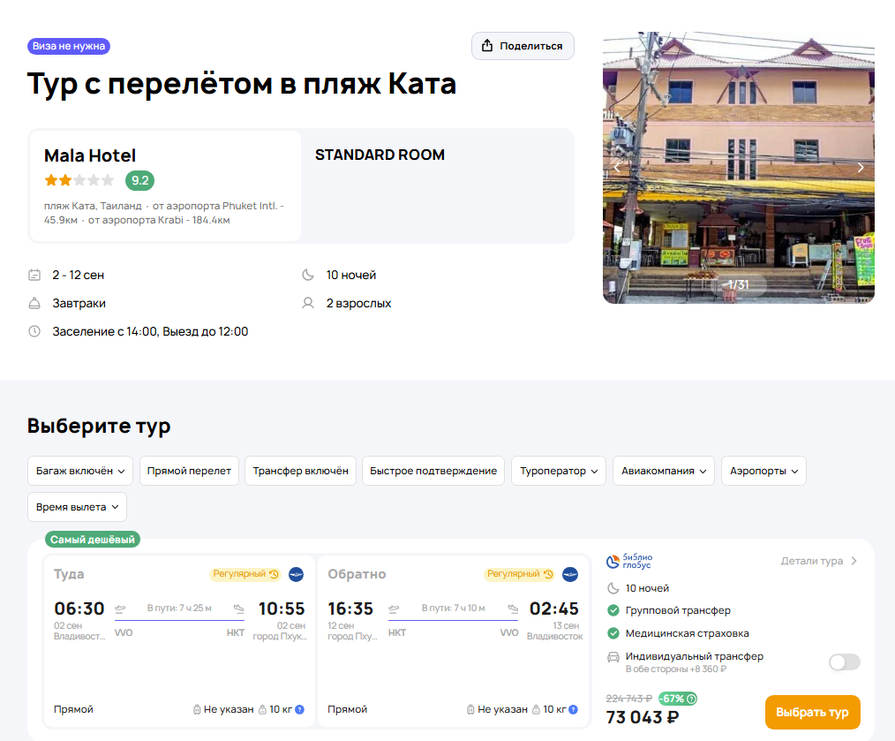Click airline logo in Туда flight card
Screen dimensions: 895x741
(296, 574)
